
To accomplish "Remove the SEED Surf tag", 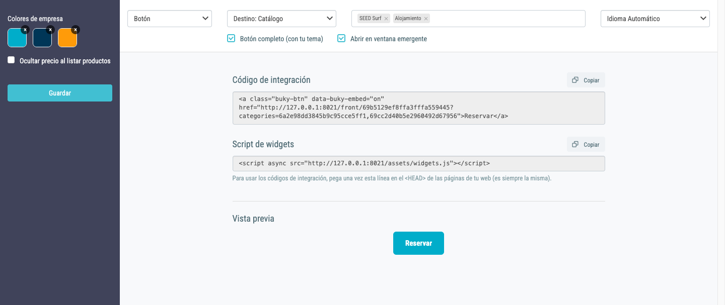I will pos(386,19).
